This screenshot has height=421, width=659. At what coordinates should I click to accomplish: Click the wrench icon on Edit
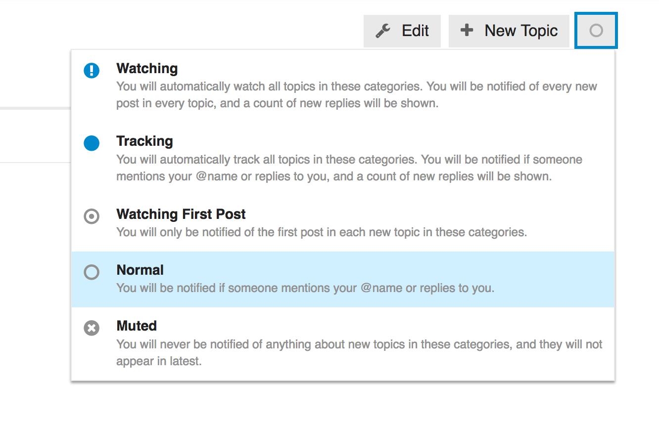pos(383,31)
